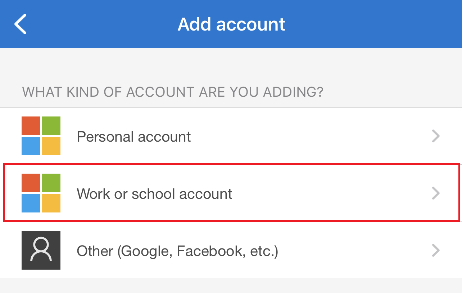Screen dimensions: 462x293
Task: Click the Work or school Microsoft logo
Action: (41, 193)
